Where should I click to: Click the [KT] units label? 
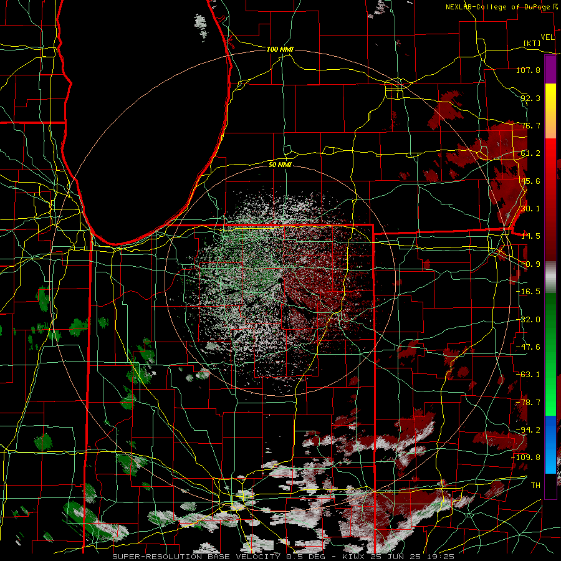[532, 43]
